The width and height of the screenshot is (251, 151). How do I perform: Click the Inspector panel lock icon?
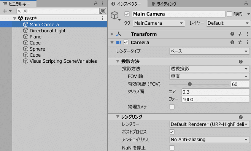246,3
